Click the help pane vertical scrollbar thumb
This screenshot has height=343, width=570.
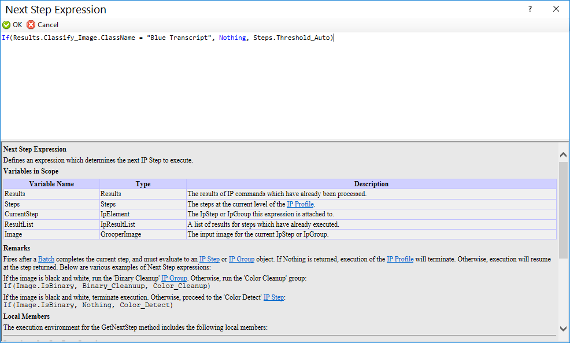[x=563, y=210]
